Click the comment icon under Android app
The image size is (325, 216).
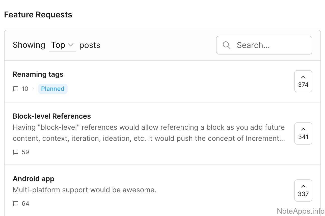coord(16,204)
